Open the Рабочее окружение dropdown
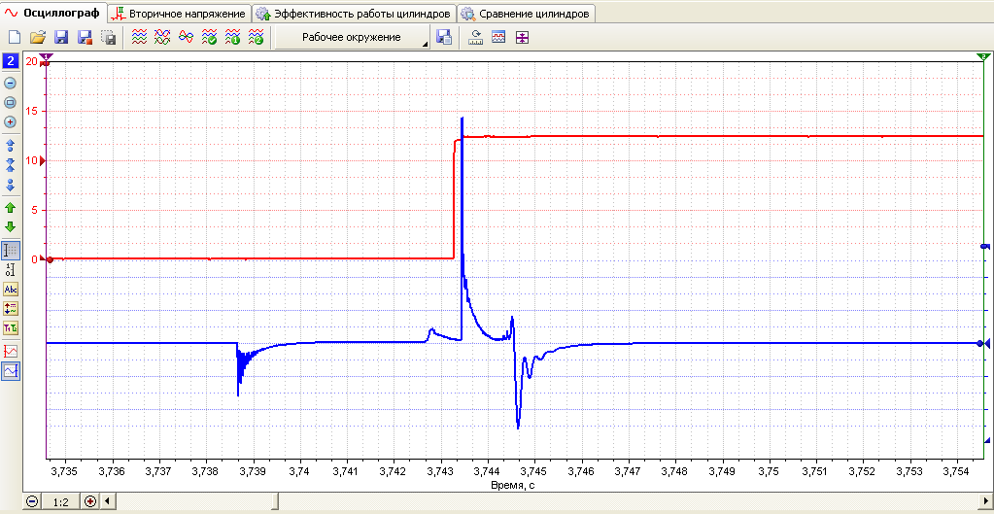This screenshot has height=514, width=994. tap(353, 37)
